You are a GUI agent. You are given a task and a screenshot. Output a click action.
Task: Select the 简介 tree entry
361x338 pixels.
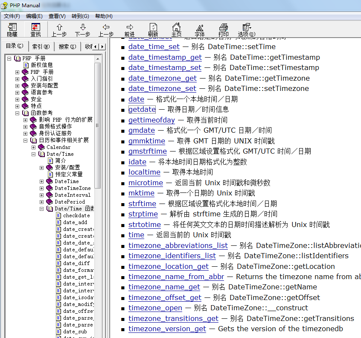pos(61,161)
